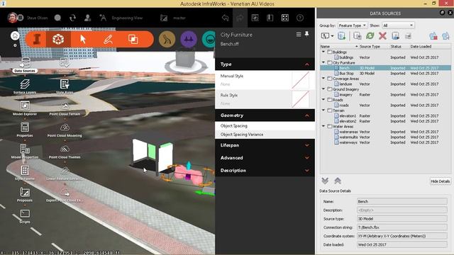Image resolution: width=454 pixels, height=255 pixels.
Task: Expand the Advanced section
Action: pyautogui.click(x=265, y=158)
